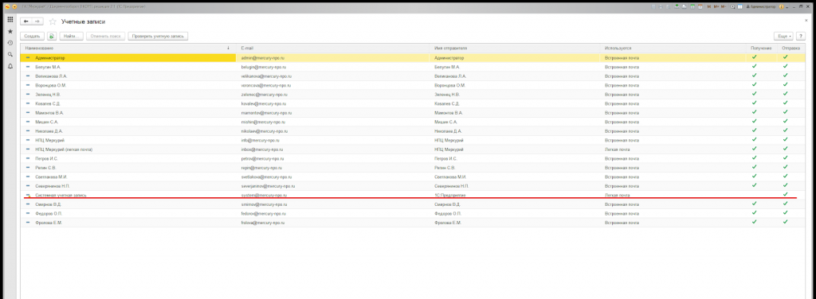816x299 pixels.
Task: Open the search magnifier in sidebar
Action: pos(10,55)
